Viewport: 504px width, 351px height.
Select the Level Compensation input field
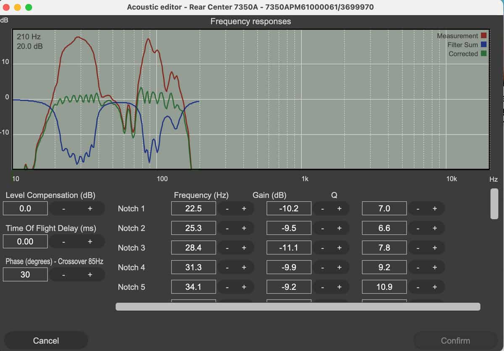click(25, 208)
